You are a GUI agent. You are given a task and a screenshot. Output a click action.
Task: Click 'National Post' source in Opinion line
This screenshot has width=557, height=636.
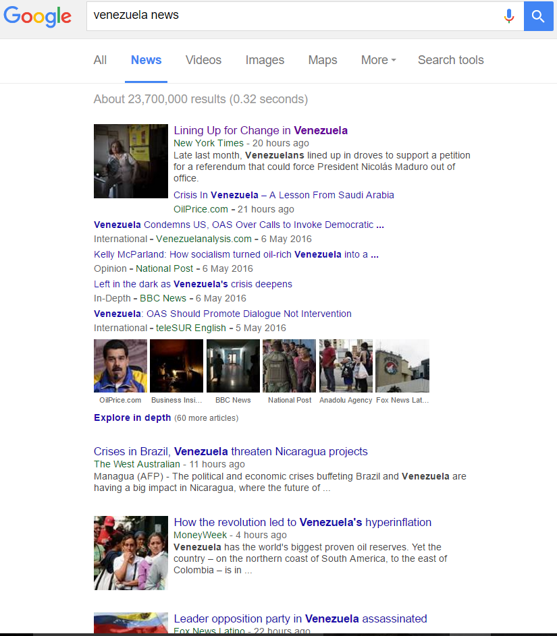point(165,268)
